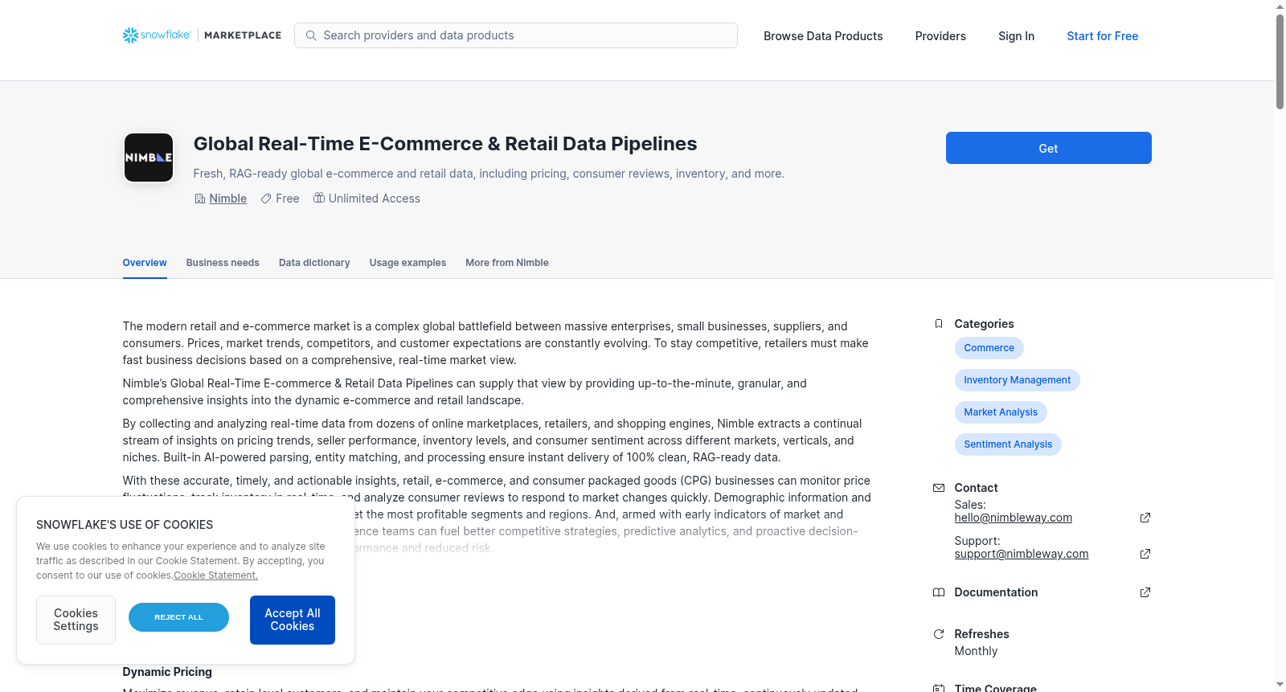Image resolution: width=1286 pixels, height=692 pixels.
Task: Click the page vertical scrollbar thumb
Action: tap(1280, 61)
